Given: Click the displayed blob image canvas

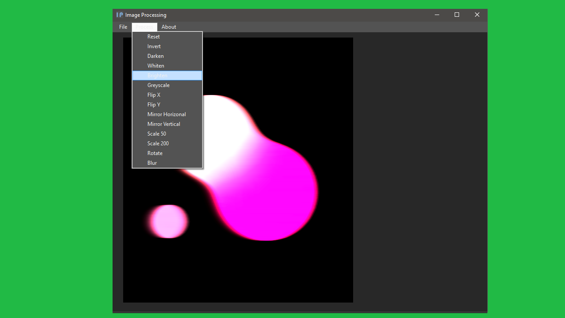Looking at the screenshot, I should tap(238, 170).
